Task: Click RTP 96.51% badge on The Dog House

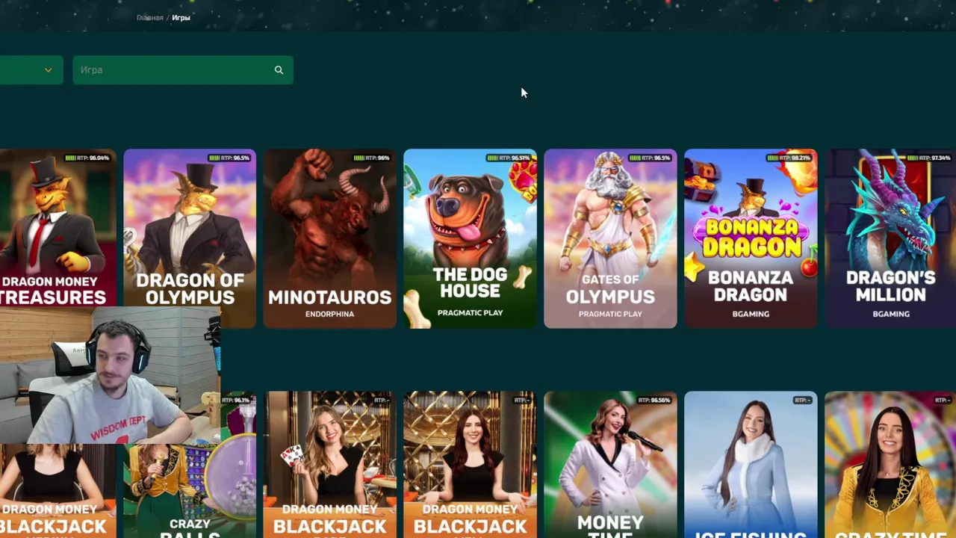Action: pyautogui.click(x=508, y=158)
